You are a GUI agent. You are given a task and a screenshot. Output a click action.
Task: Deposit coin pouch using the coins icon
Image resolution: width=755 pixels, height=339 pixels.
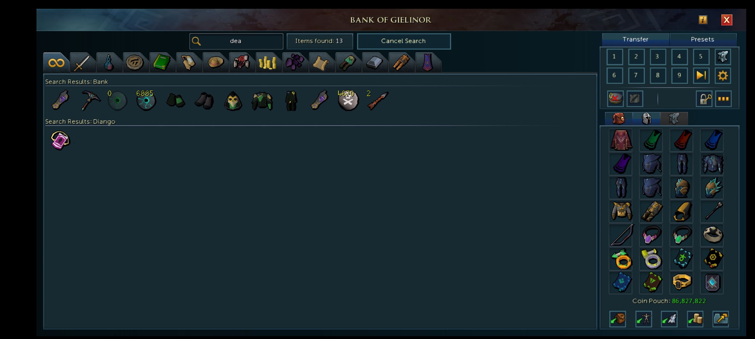click(x=695, y=319)
